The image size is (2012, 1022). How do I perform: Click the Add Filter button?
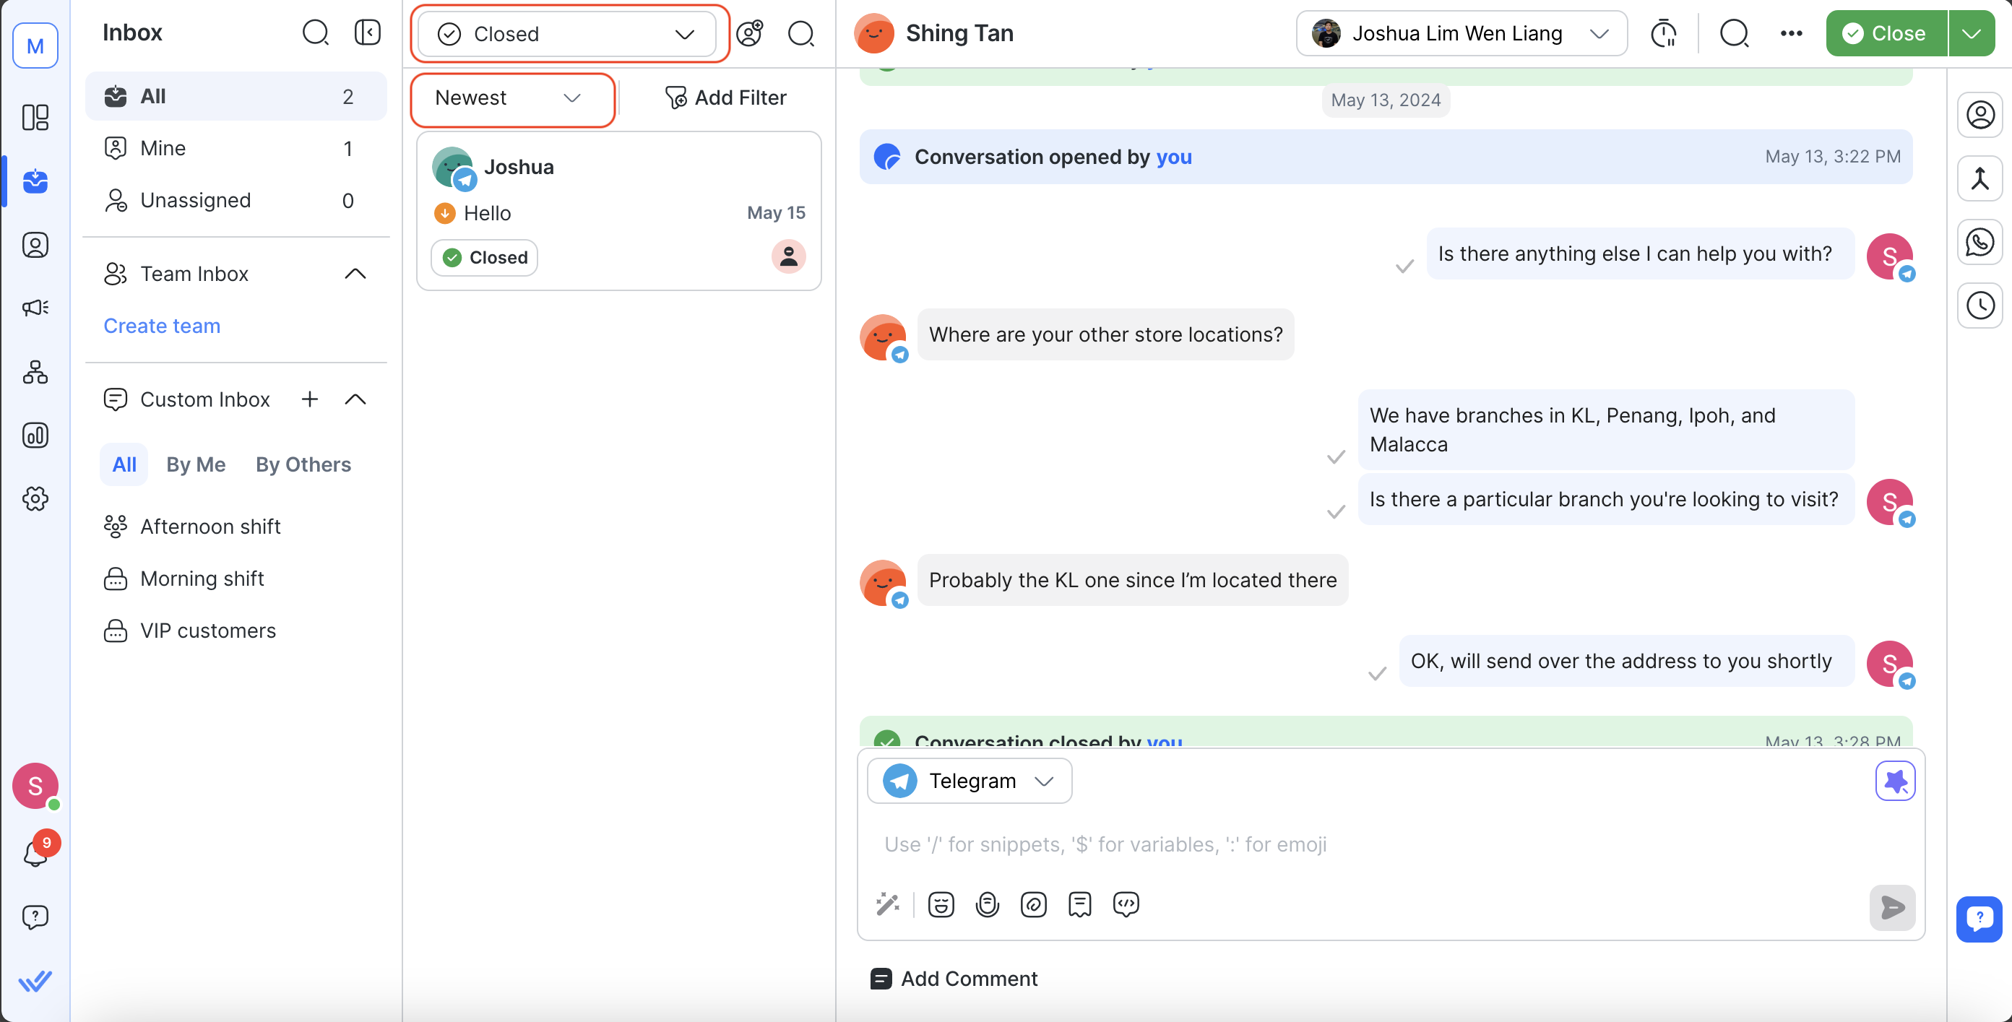(x=725, y=98)
